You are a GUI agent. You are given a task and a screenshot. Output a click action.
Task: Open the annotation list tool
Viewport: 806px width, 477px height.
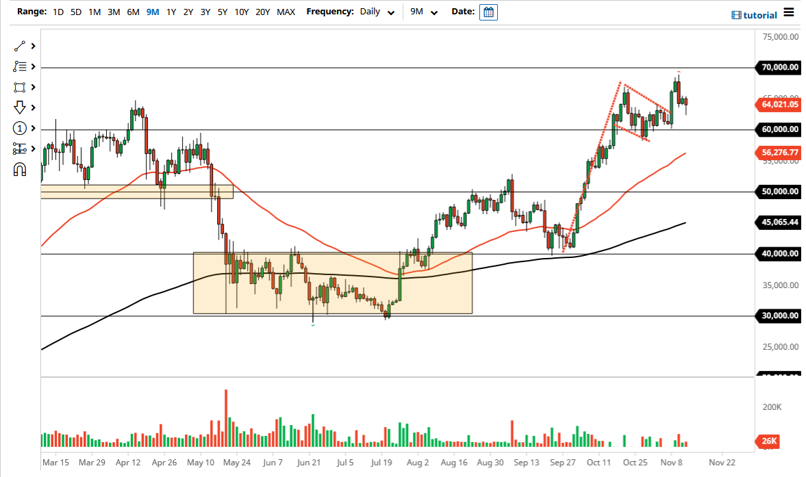tap(20, 66)
